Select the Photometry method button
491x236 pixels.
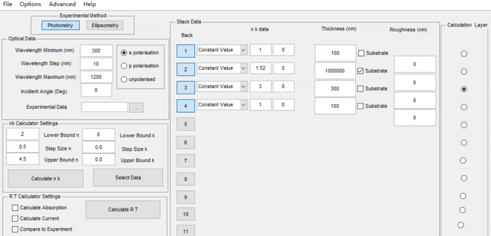point(60,25)
